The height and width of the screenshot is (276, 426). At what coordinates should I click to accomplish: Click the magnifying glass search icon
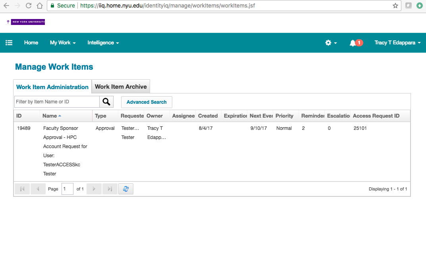click(x=106, y=102)
